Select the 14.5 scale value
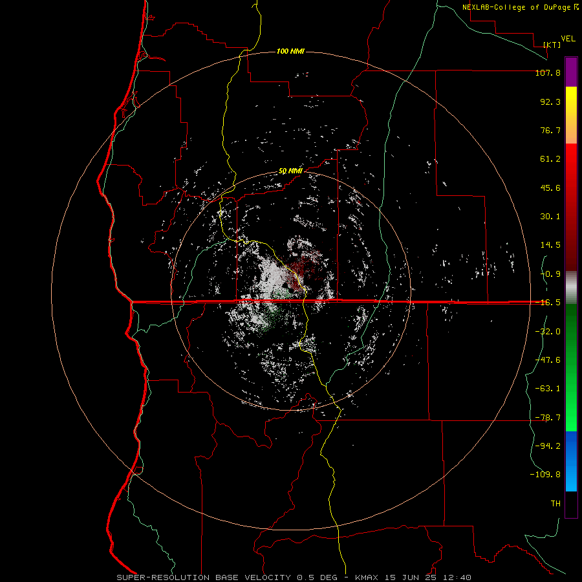 coord(550,245)
